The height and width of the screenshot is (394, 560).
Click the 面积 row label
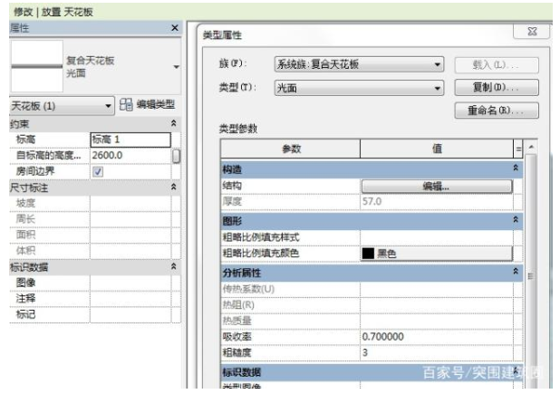point(25,235)
